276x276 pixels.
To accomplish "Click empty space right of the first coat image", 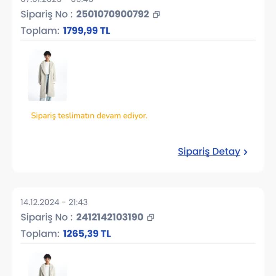I will [x=162, y=75].
